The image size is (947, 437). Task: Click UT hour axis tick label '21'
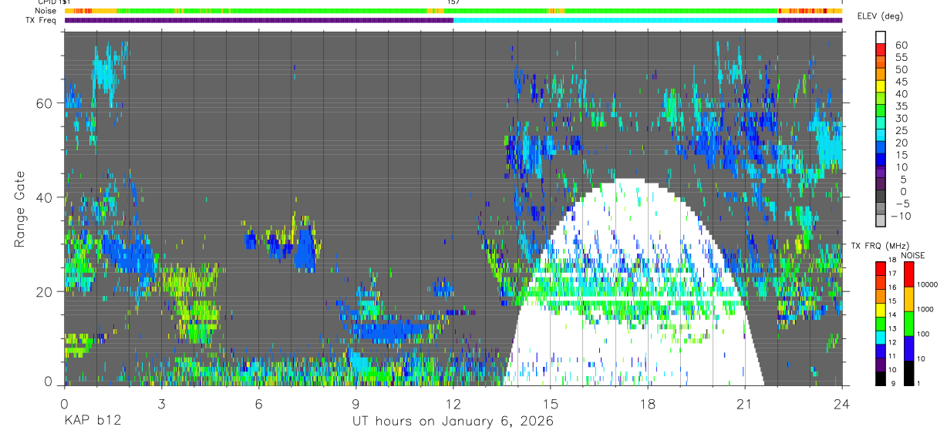(744, 403)
